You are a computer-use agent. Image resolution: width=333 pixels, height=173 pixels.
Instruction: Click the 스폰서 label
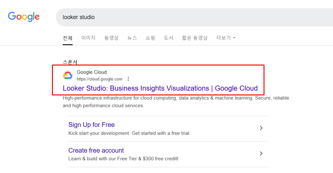[70, 62]
